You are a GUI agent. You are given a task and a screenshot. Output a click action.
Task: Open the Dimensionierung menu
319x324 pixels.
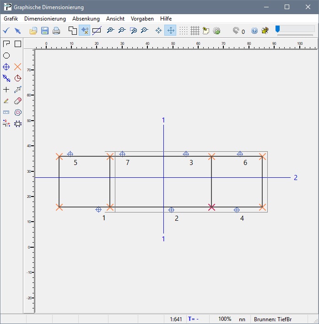[x=45, y=19]
